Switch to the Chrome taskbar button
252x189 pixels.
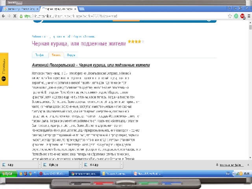click(85, 174)
